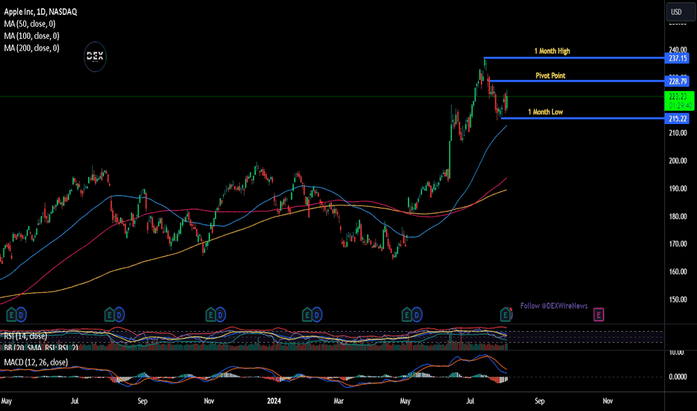Click the 210.00 price scale value
697x411 pixels.
point(678,133)
